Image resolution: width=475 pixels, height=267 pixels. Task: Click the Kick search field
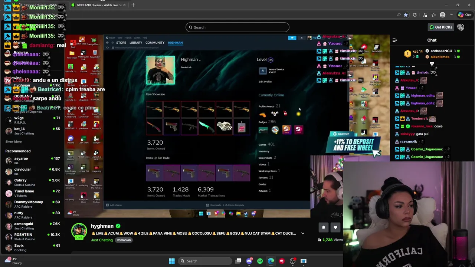(x=237, y=27)
